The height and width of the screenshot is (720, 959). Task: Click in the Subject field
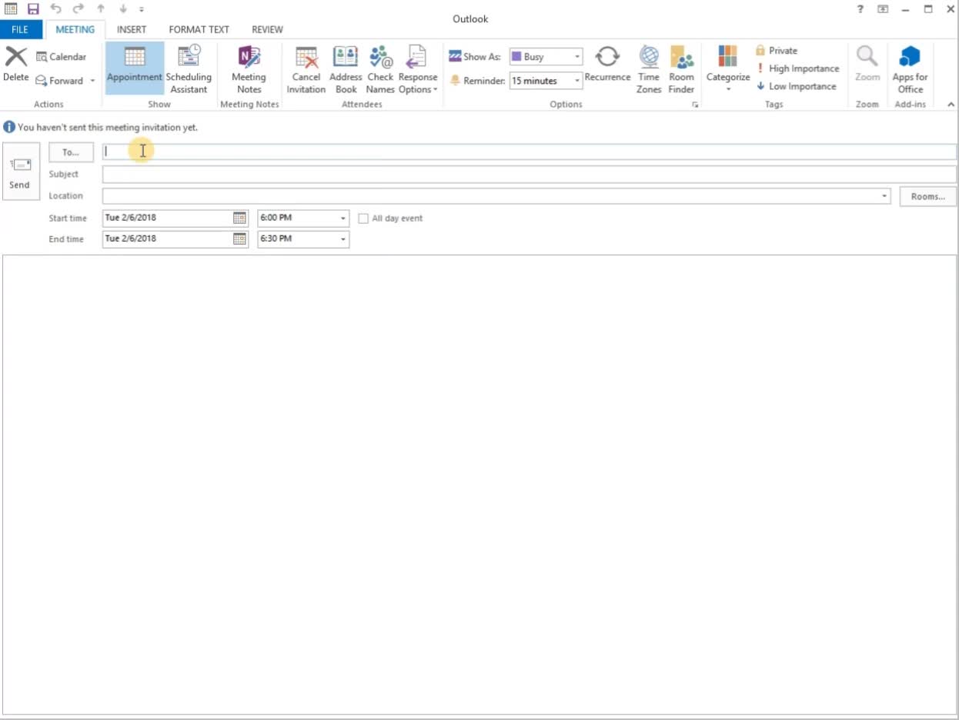530,174
